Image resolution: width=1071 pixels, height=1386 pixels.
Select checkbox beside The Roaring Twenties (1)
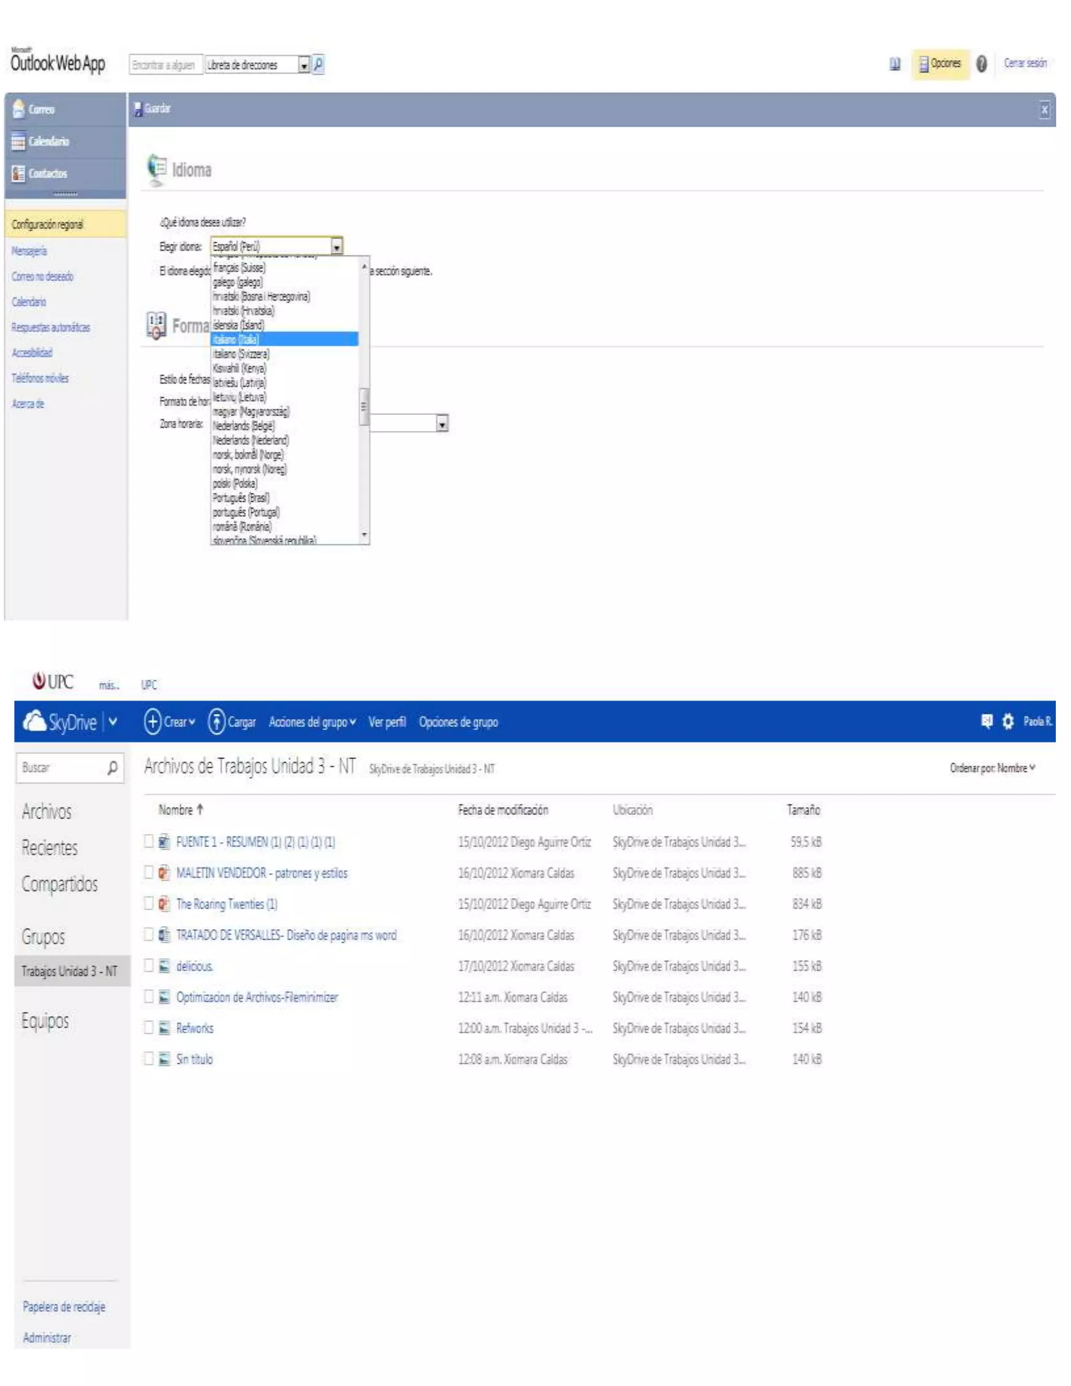pyautogui.click(x=149, y=903)
